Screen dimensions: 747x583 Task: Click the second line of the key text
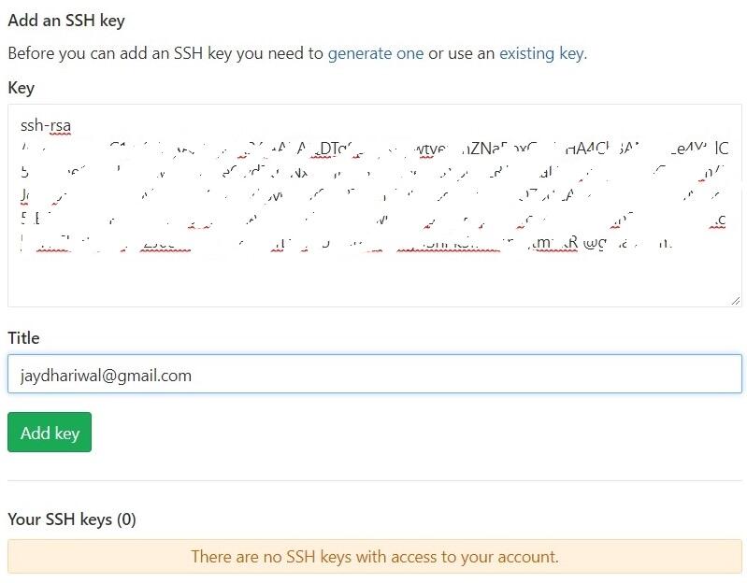374,149
